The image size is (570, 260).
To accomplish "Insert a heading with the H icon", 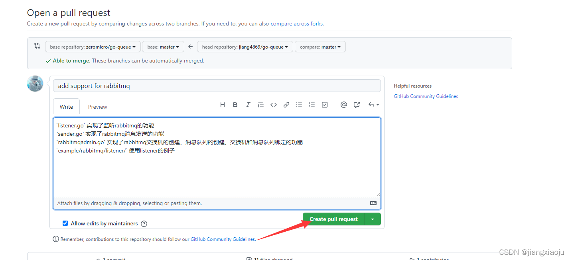I will click(223, 105).
